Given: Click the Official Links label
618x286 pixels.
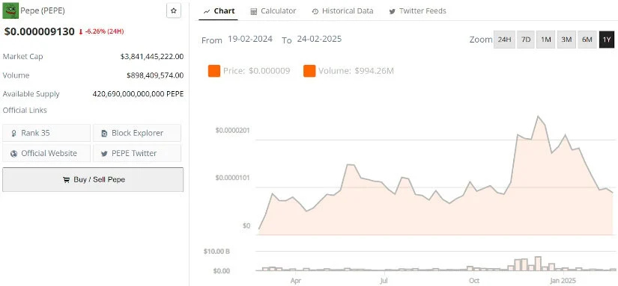Looking at the screenshot, I should (x=25, y=111).
